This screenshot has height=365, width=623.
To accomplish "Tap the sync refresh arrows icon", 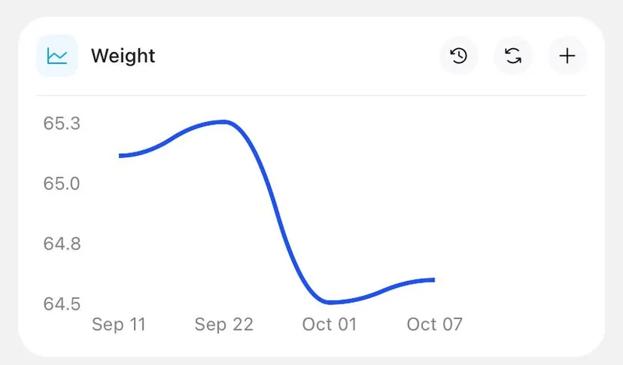I will [513, 55].
